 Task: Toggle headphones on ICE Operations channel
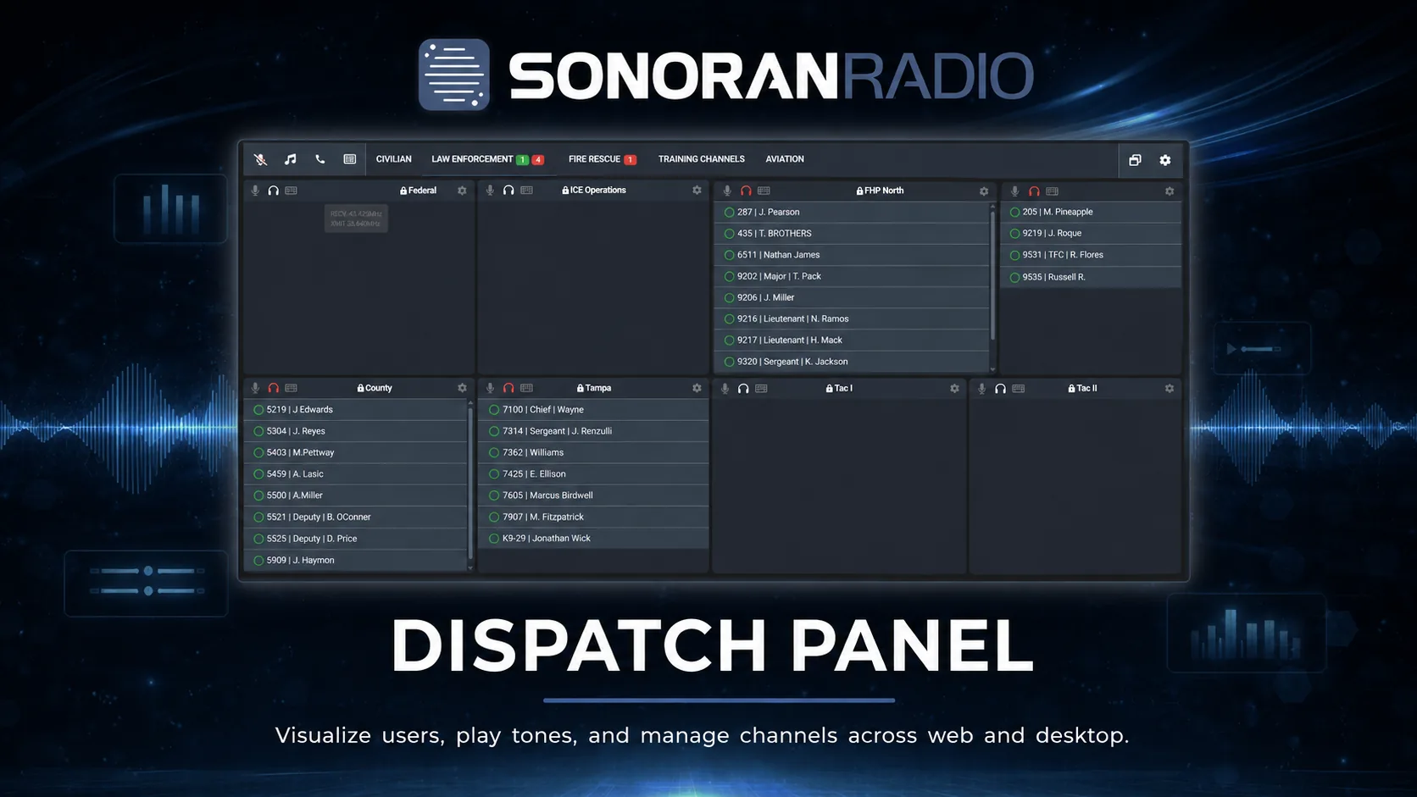tap(508, 191)
